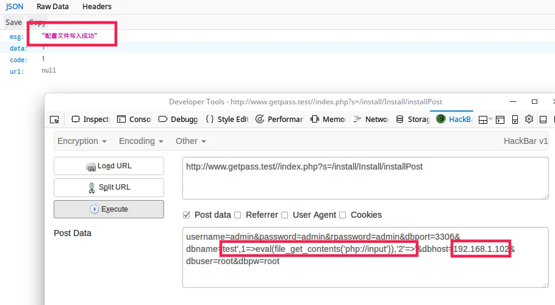555x305 pixels.
Task: Switch to the Headers tab
Action: (x=97, y=7)
